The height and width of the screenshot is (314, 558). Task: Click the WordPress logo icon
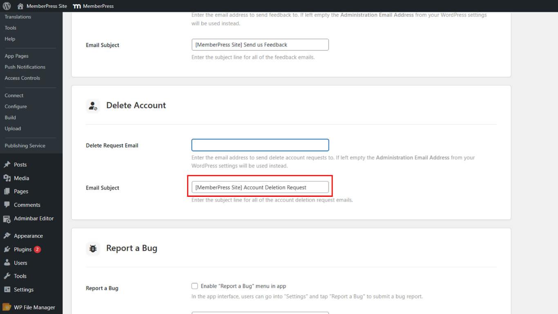[x=7, y=6]
